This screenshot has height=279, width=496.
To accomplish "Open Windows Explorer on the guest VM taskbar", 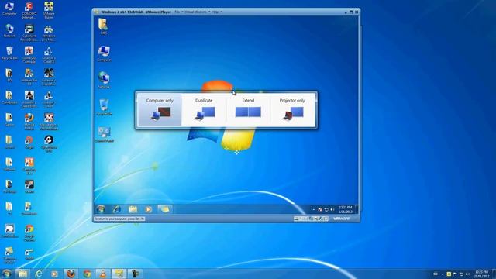I will [133, 209].
